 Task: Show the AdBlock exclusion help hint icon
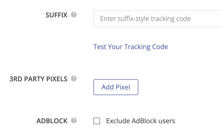click(x=74, y=120)
